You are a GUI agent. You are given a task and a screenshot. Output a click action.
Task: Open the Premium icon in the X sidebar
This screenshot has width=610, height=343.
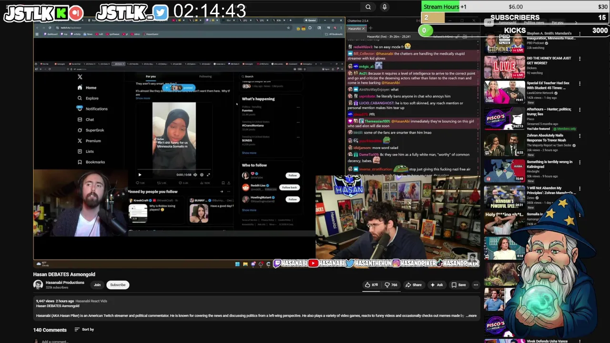click(x=80, y=141)
